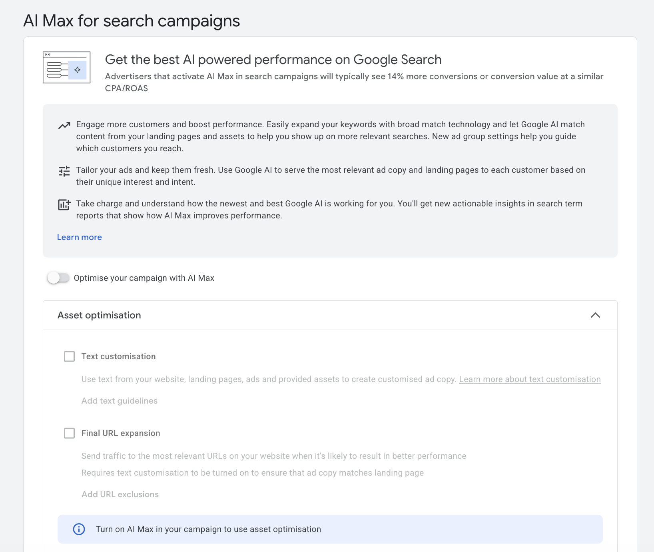Screen dimensions: 654x552
Task: Click the Turn on AI Max info banner
Action: [330, 529]
